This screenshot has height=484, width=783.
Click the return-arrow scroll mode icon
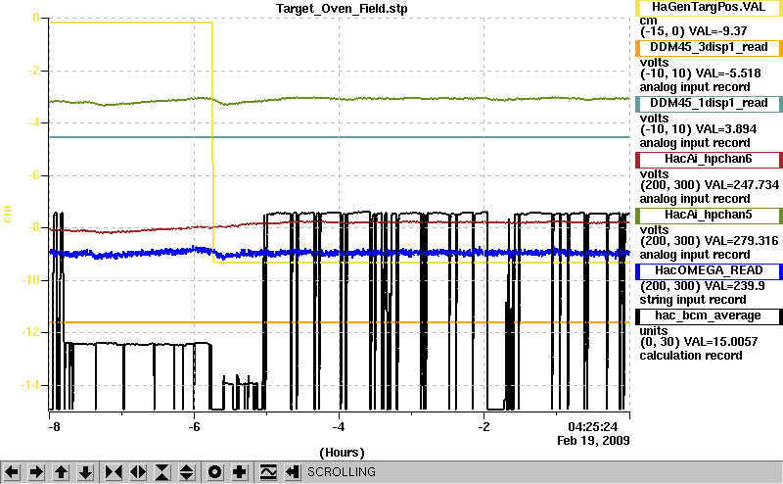tap(292, 472)
